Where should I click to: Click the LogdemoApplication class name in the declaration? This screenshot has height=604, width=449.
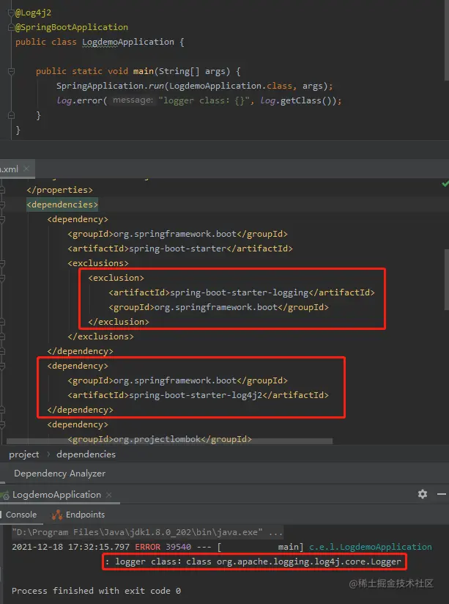pyautogui.click(x=128, y=42)
